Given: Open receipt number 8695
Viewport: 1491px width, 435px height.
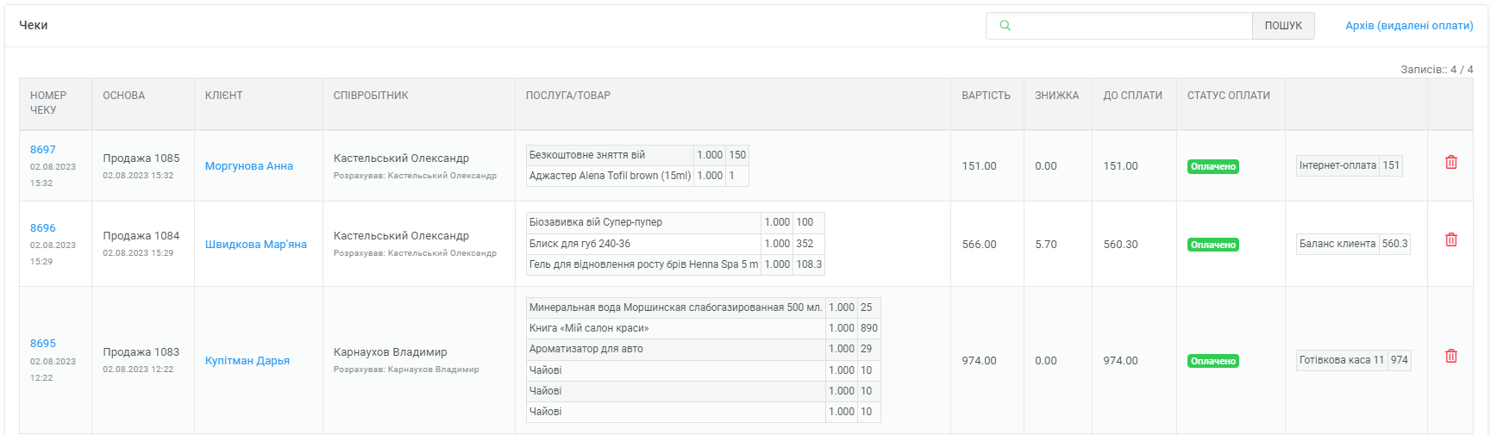Looking at the screenshot, I should pos(43,344).
